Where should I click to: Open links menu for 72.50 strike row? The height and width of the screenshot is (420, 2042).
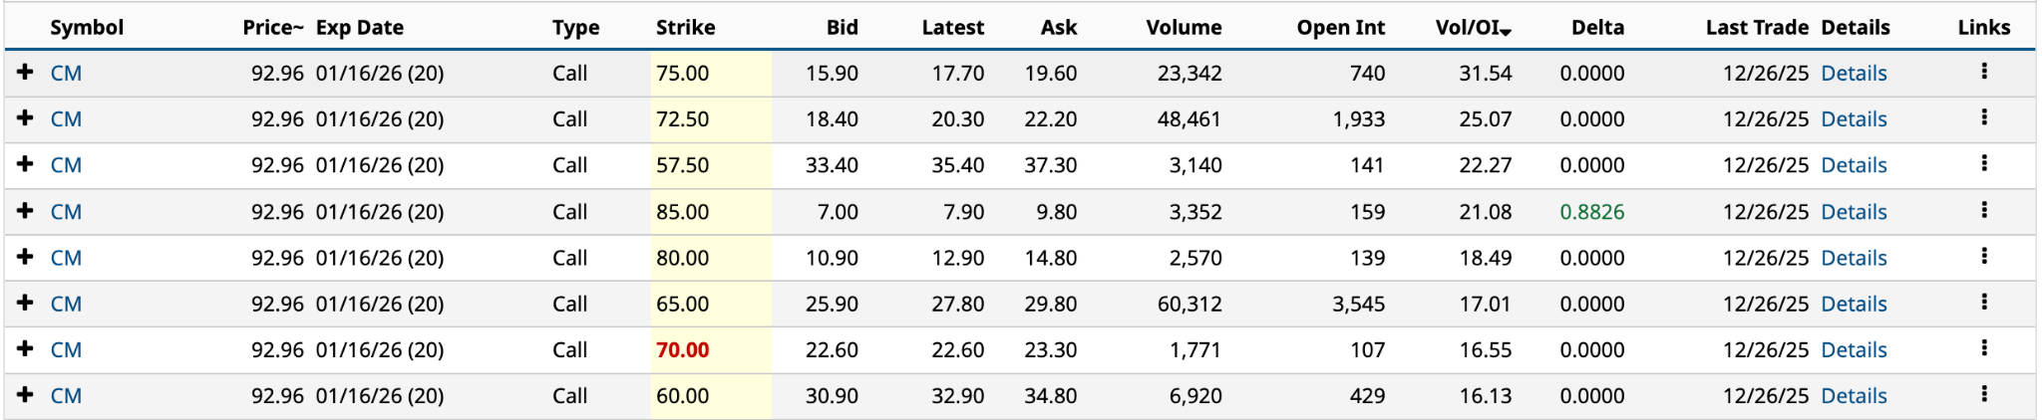[1983, 117]
